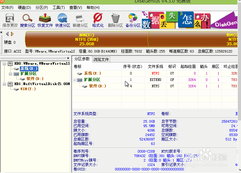Image resolution: width=241 pixels, height=173 pixels.
Task: Click red NTFS cell in 系统(E:) row
Action: tap(156, 73)
